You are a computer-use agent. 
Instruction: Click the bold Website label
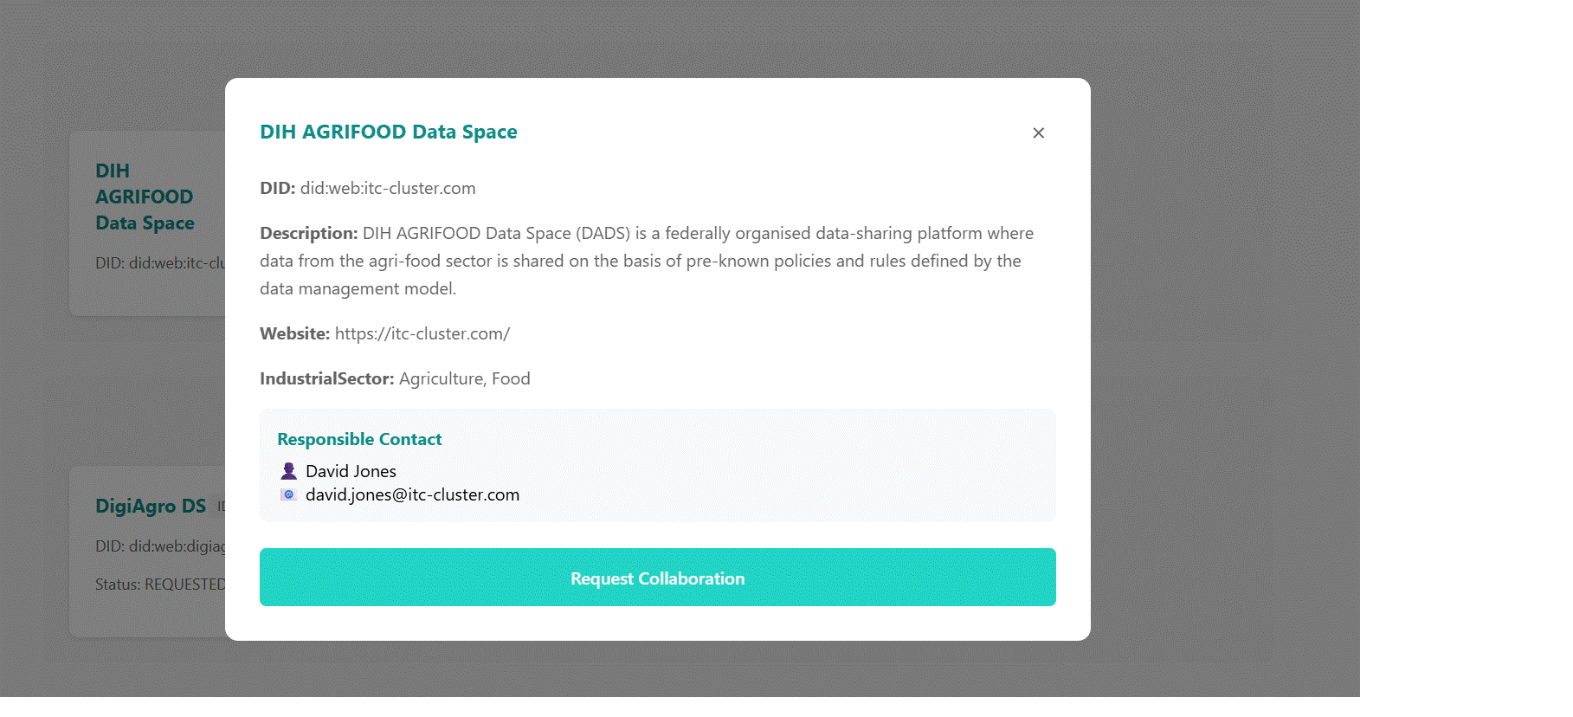tap(294, 333)
